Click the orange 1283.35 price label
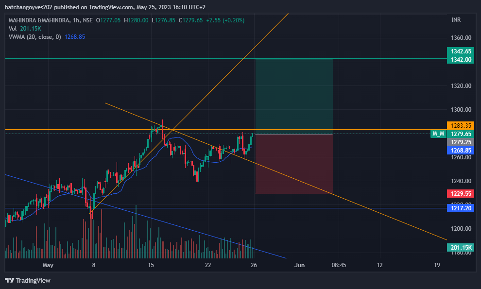481x289 pixels. [461, 125]
